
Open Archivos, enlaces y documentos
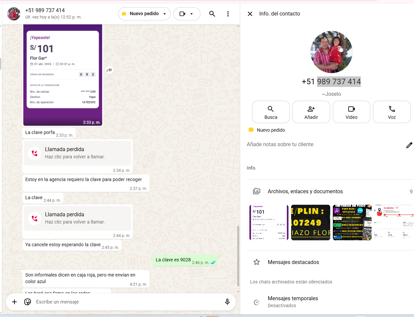(x=305, y=191)
